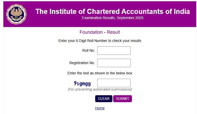Click the 'Foundation - Result' heading
The width and height of the screenshot is (197, 114).
pyautogui.click(x=100, y=32)
